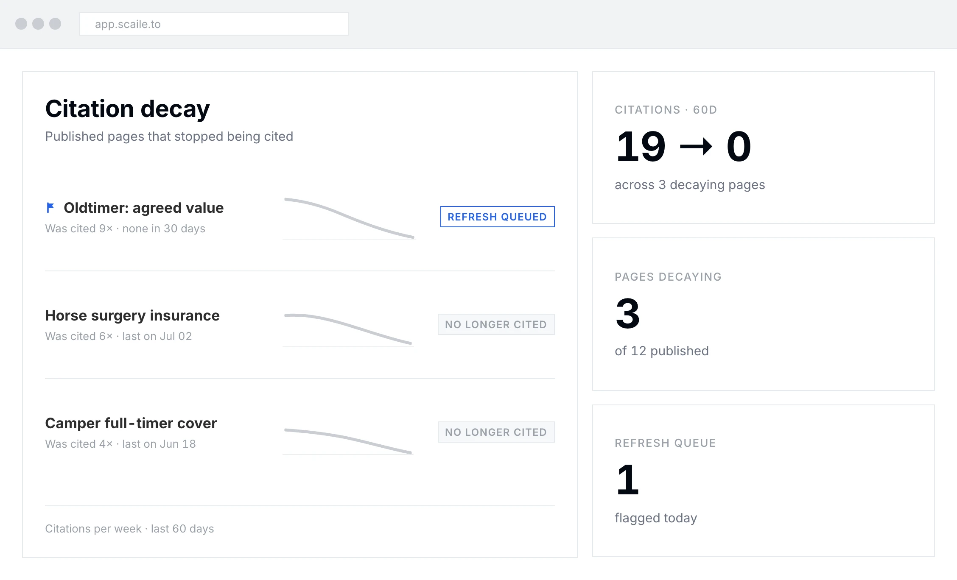The height and width of the screenshot is (580, 957).
Task: Click the Refresh Queued badge
Action: [497, 217]
